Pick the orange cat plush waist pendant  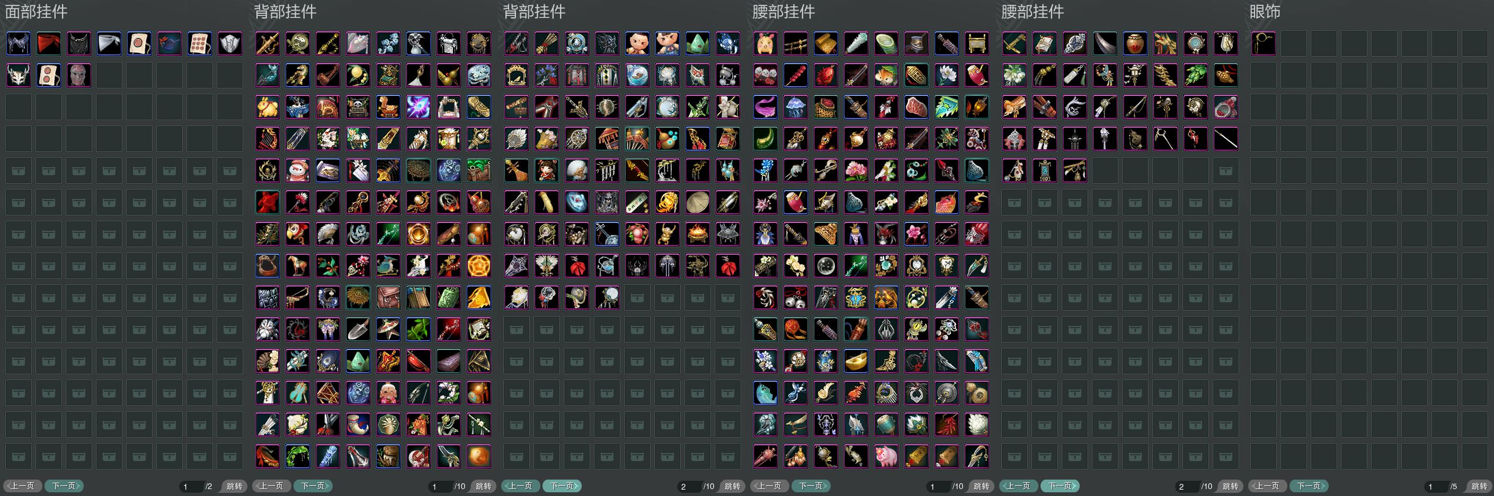pyautogui.click(x=766, y=43)
